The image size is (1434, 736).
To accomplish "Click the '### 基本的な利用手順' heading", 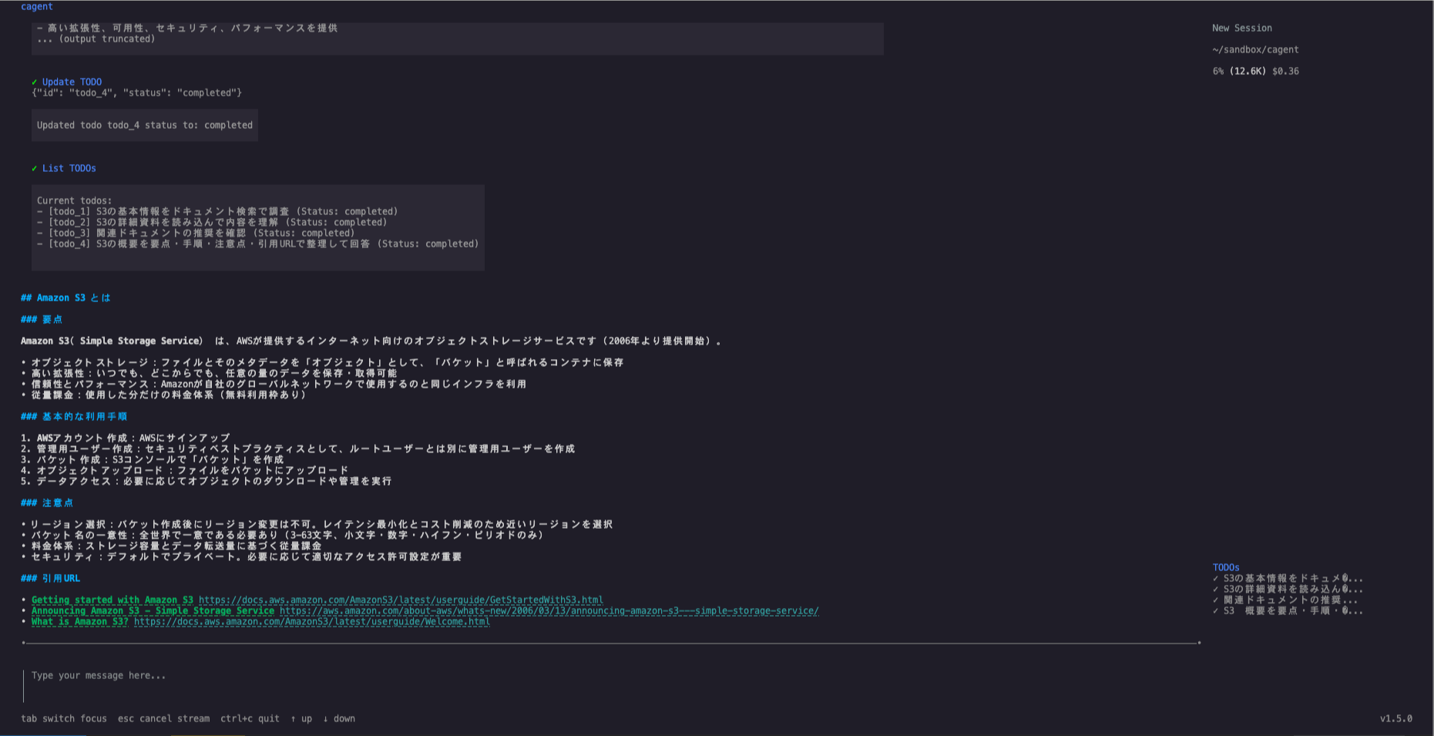I will tap(74, 416).
